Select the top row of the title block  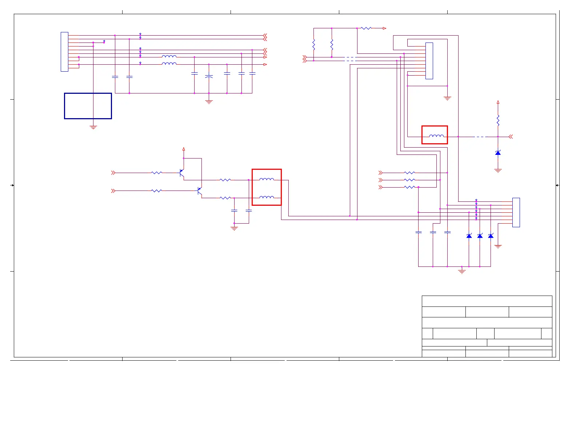[487, 301]
